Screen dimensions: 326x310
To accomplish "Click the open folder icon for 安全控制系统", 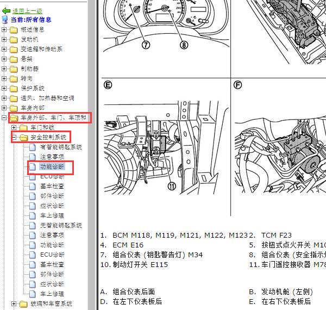I will pyautogui.click(x=23, y=138).
